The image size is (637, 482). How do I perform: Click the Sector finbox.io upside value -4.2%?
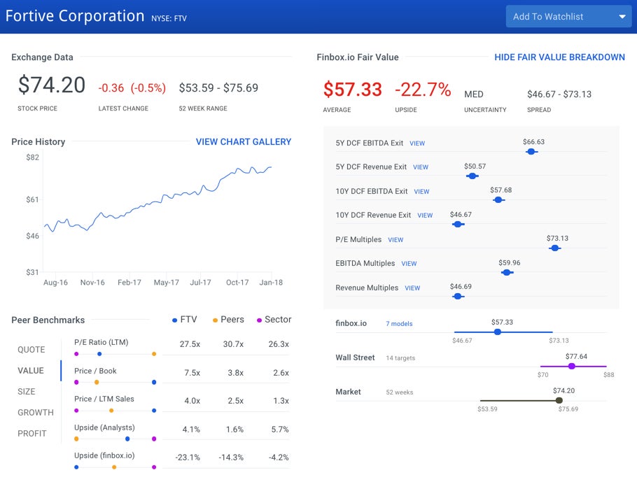pyautogui.click(x=279, y=458)
